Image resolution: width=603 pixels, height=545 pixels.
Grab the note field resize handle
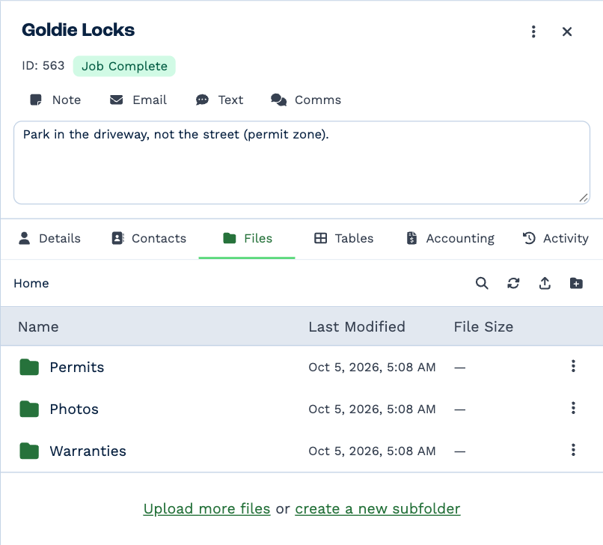point(584,198)
